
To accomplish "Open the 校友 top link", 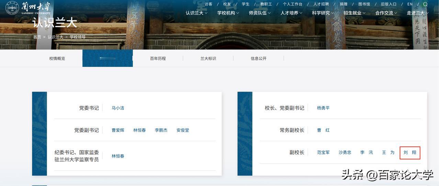I will [227, 4].
